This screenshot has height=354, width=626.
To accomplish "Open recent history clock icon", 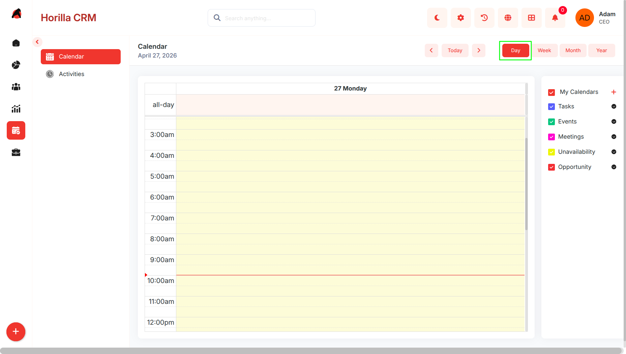I will [x=484, y=18].
